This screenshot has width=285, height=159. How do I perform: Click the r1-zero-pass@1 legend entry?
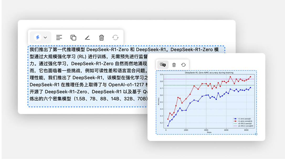click(x=245, y=119)
